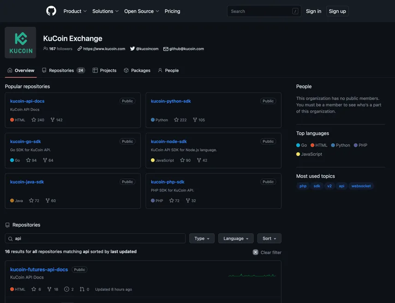The width and height of the screenshot is (395, 303).
Task: Open the kucoin-node-sdk repository
Action: pyautogui.click(x=169, y=142)
